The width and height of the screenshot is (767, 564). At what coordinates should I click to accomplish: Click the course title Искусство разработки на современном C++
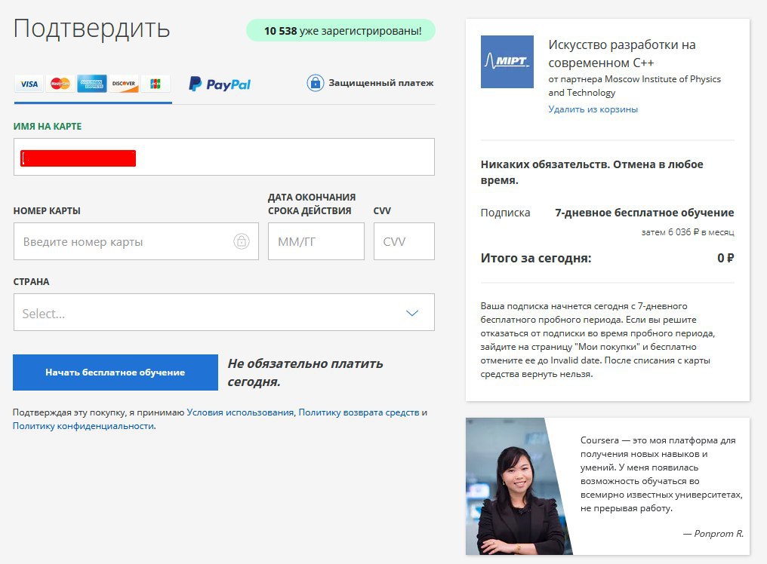622,54
